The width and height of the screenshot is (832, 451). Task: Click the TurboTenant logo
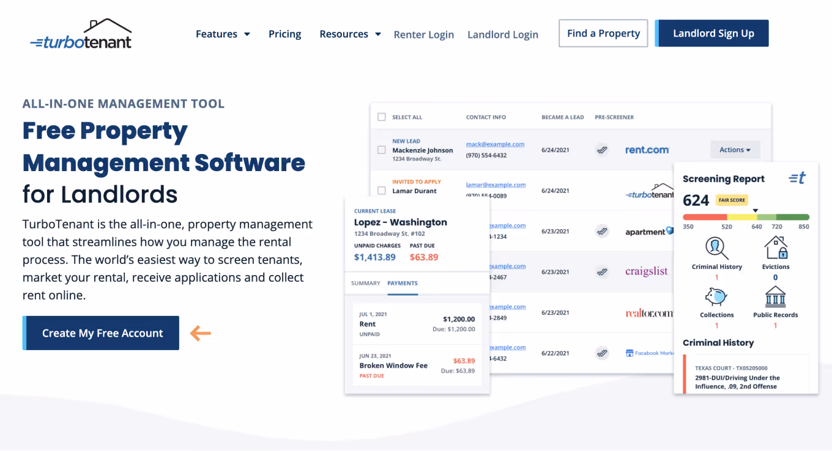(81, 34)
